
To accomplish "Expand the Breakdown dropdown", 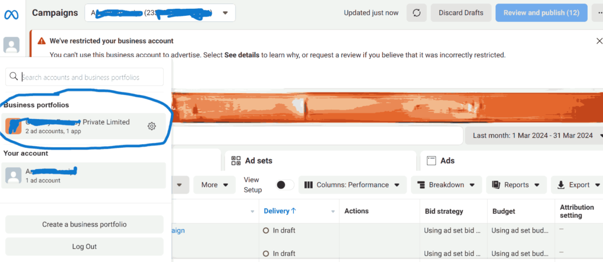I will [446, 185].
